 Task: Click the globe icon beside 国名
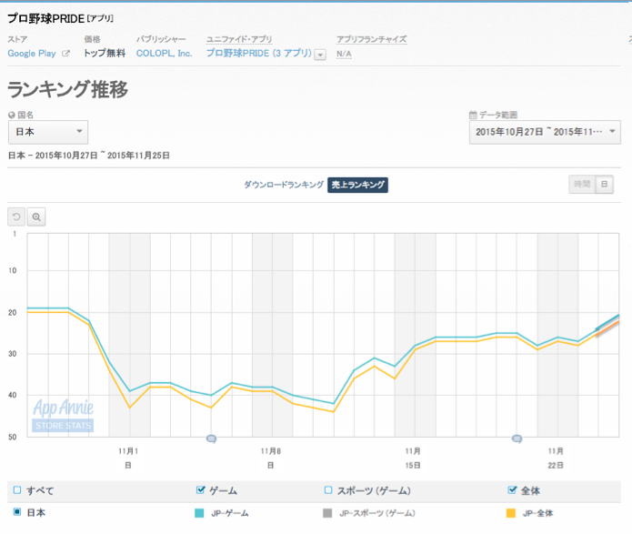pyautogui.click(x=12, y=115)
